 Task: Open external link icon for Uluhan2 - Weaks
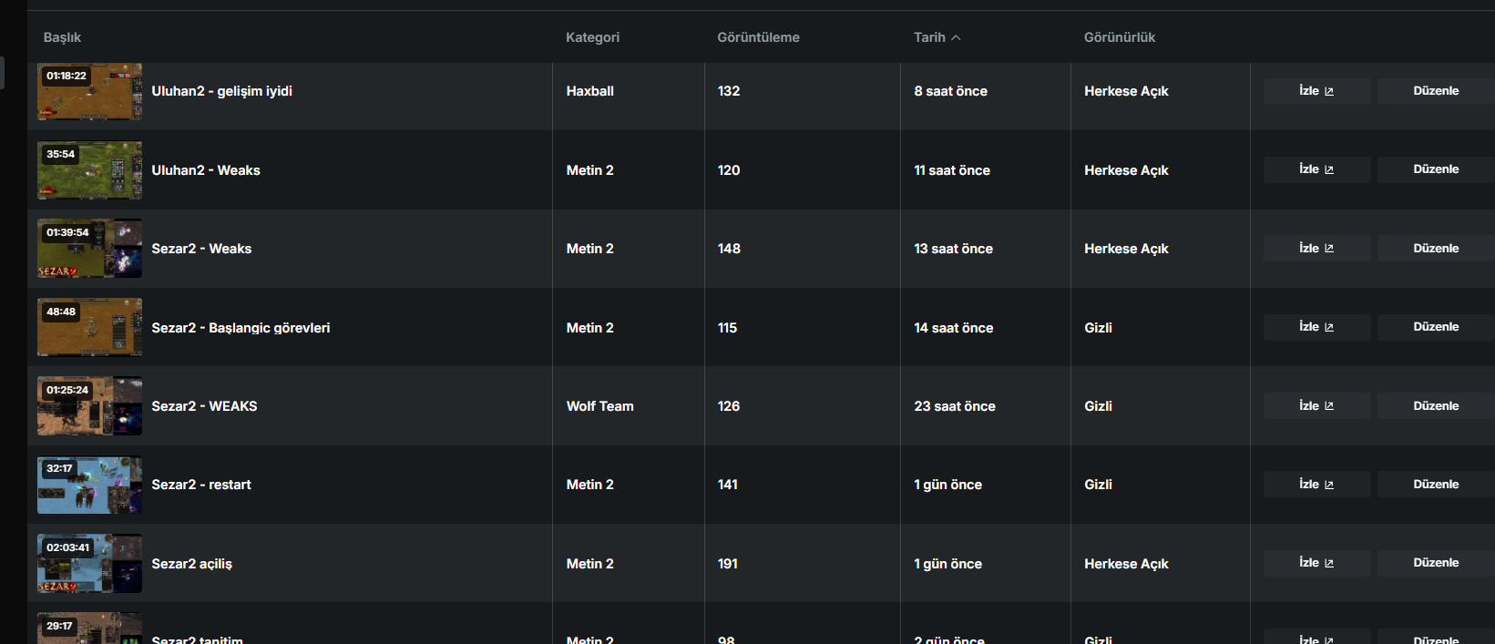[1329, 169]
